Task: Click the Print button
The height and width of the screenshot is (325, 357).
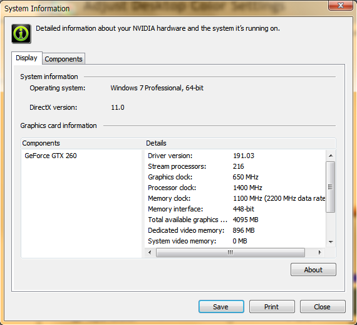Action: 272,307
